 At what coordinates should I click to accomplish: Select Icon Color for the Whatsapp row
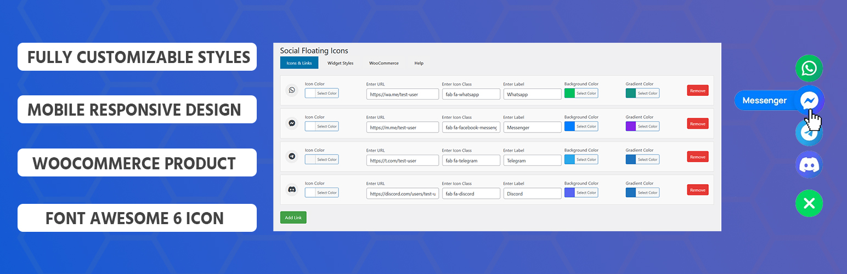[x=321, y=93]
